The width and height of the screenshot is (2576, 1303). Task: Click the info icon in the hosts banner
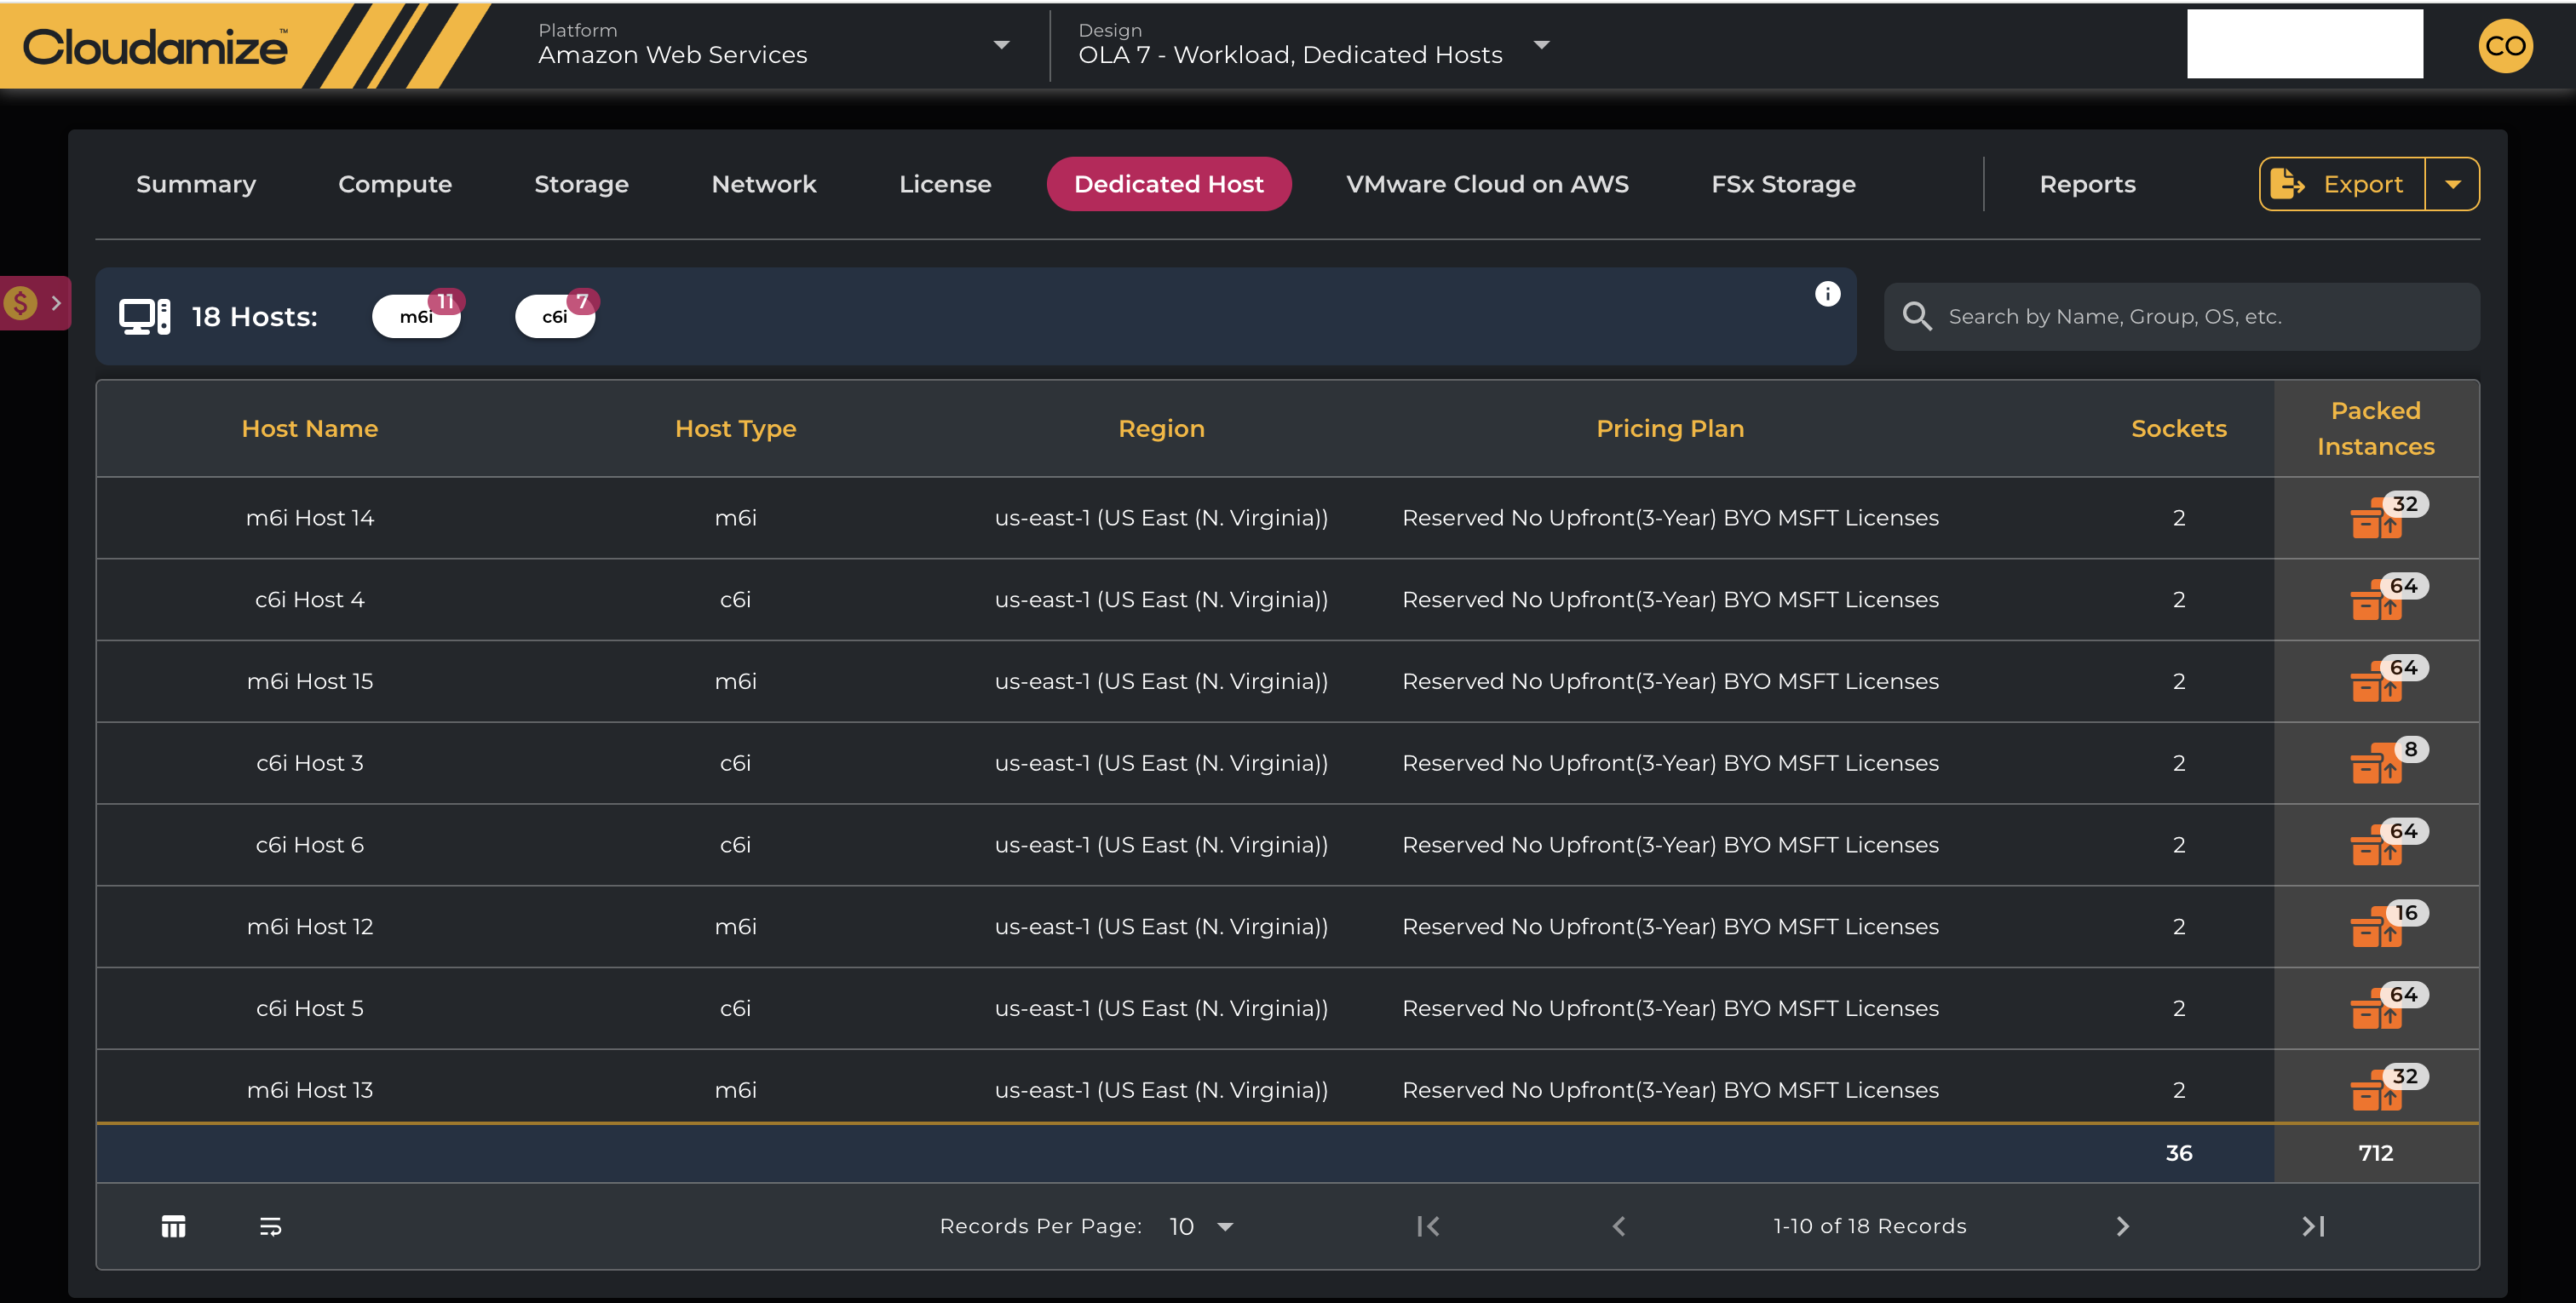1826,294
